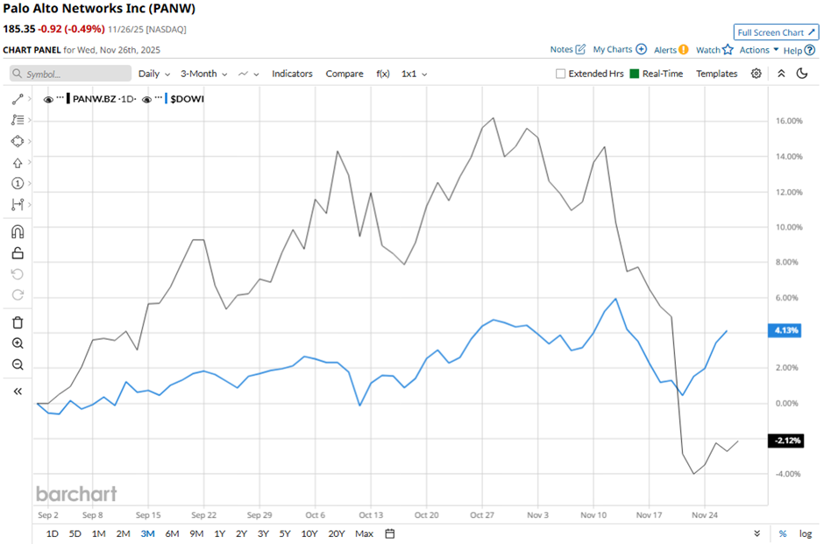Select the 3M time range
Screen dimensions: 824x544
tap(147, 533)
